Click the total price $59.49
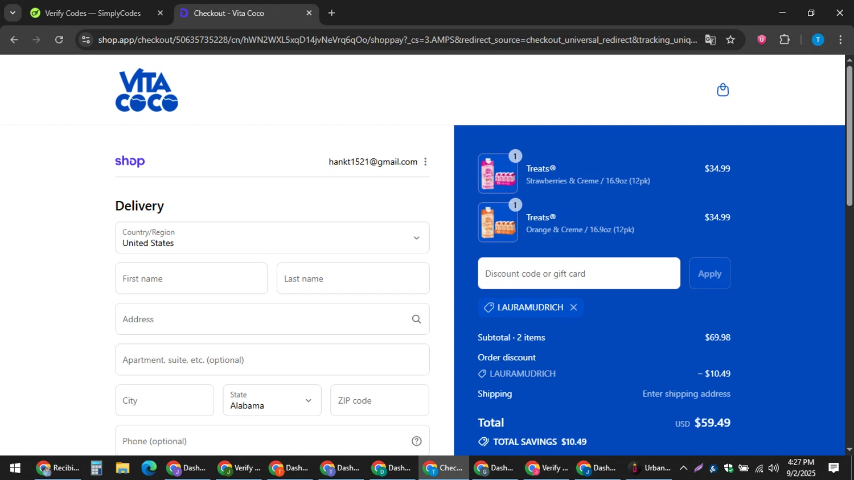Image resolution: width=854 pixels, height=480 pixels. pos(712,422)
